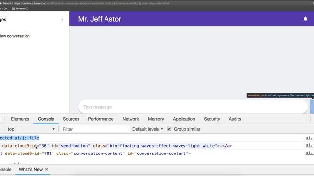314x176 pixels.
Task: Click New conversation in the sidebar
Action: click(x=15, y=36)
